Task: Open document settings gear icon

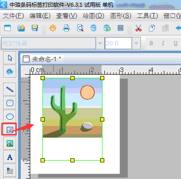Action: click(x=53, y=28)
